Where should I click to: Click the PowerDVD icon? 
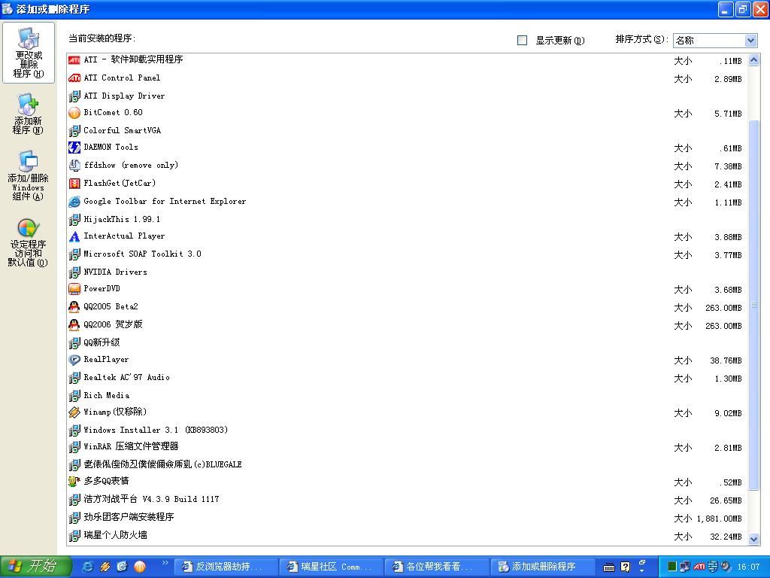[74, 289]
